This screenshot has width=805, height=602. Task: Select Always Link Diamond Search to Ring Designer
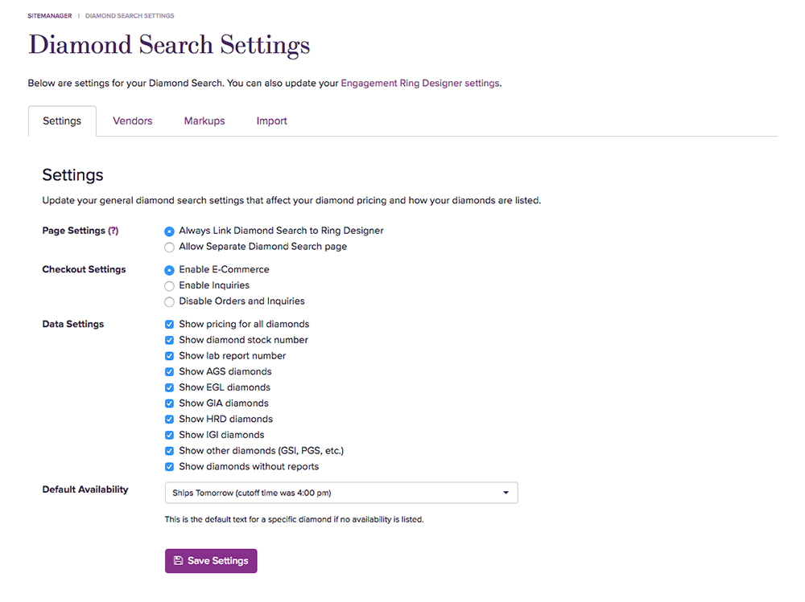[x=169, y=231]
